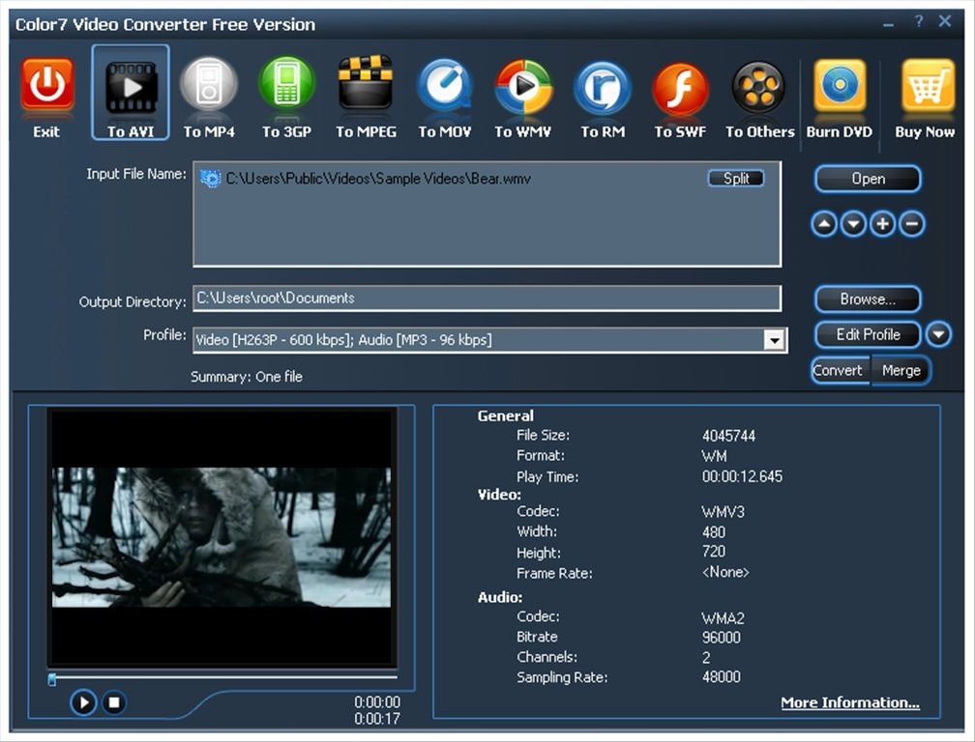This screenshot has height=742, width=975.
Task: Click the Split button for Bear.wmv
Action: (x=736, y=178)
